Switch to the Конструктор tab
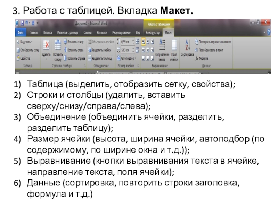 click(x=153, y=32)
